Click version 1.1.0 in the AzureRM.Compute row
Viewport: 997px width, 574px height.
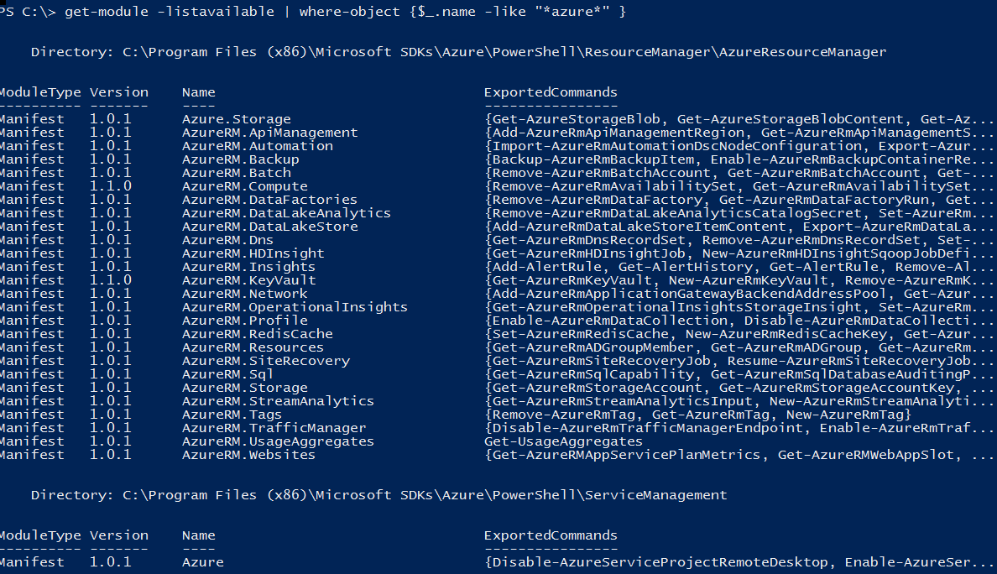[x=111, y=186]
